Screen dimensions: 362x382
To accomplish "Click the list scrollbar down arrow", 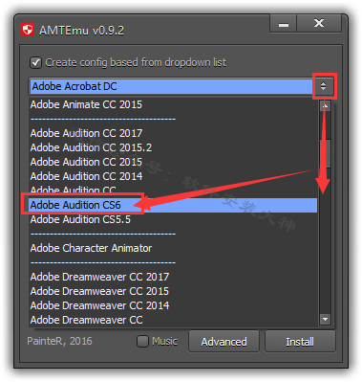I will click(x=325, y=319).
